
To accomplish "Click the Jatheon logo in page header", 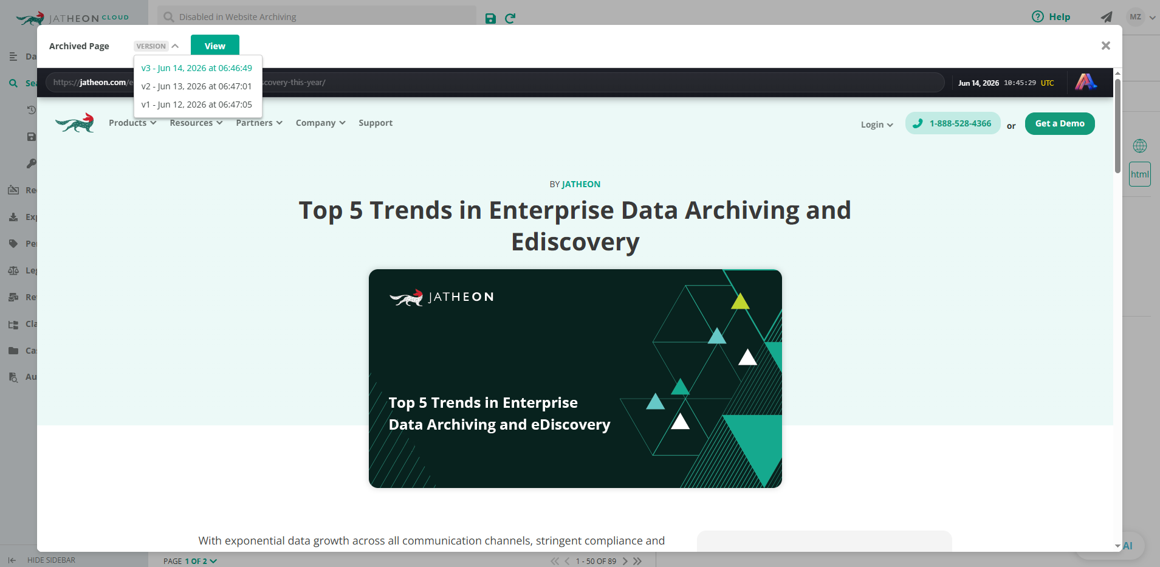I will 75,123.
